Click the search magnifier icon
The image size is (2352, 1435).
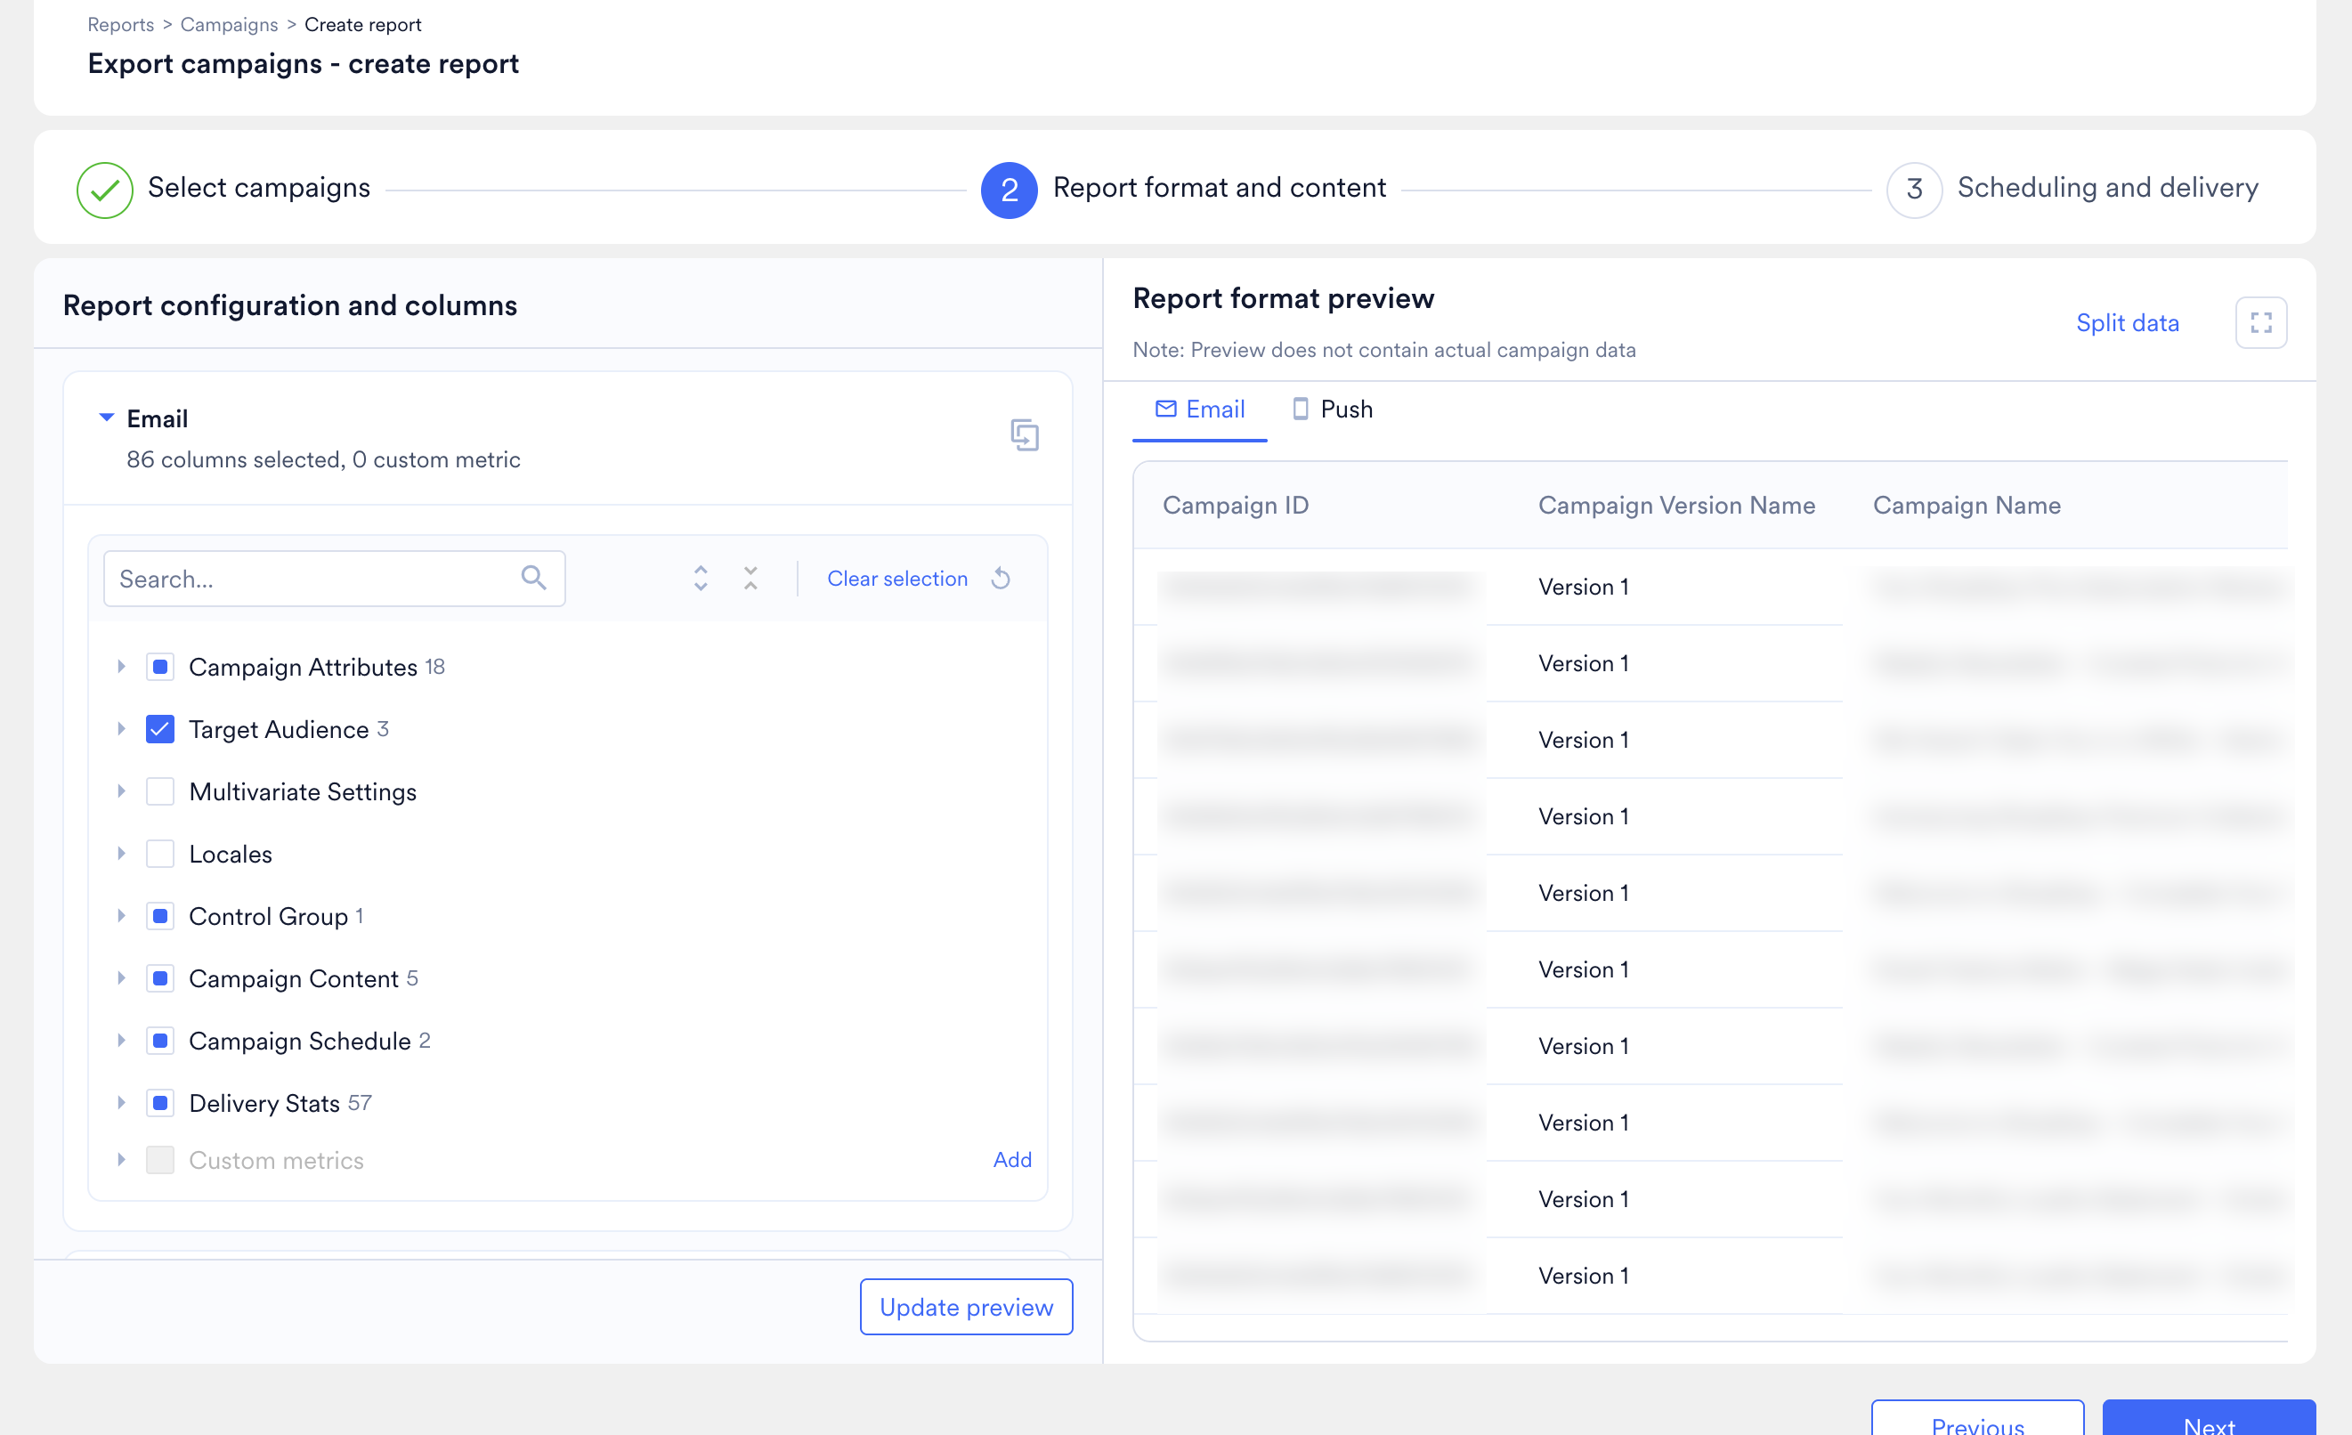(534, 578)
